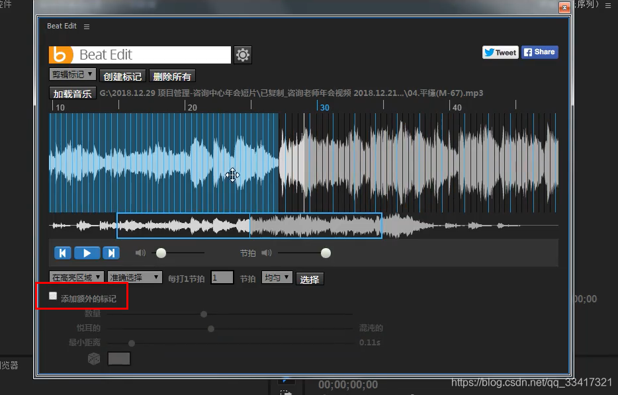Click the Beat Edit panel title tab
This screenshot has width=618, height=395.
[62, 26]
